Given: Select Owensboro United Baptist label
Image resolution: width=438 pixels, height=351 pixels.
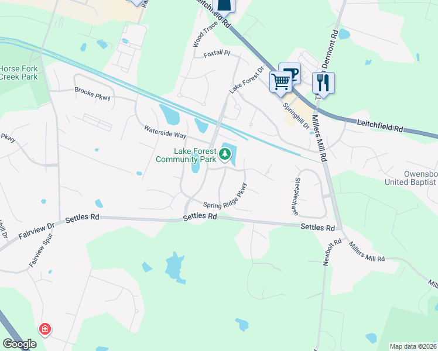Looking at the screenshot, I should pos(411,178).
